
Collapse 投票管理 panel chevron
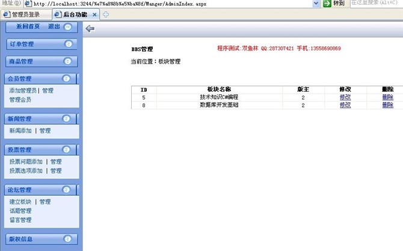point(66,150)
